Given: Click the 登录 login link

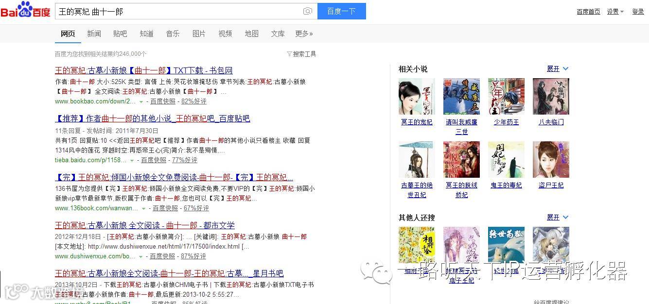Looking at the screenshot, I should pos(638,12).
